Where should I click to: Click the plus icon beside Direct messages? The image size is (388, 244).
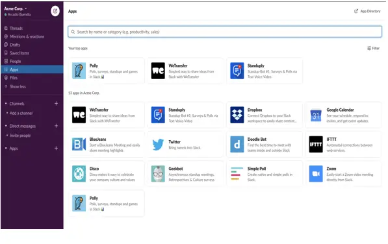56,126
